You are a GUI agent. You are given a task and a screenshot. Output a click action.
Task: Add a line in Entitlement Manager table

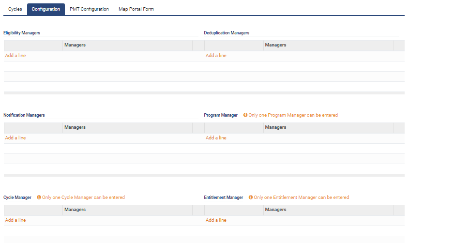click(216, 220)
